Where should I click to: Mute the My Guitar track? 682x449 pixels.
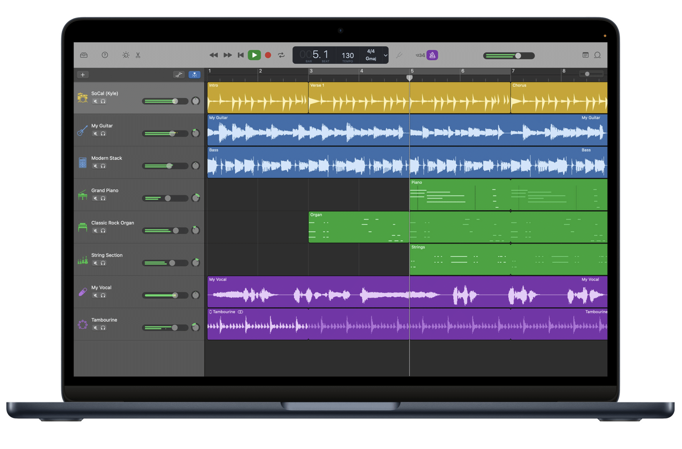pyautogui.click(x=95, y=134)
